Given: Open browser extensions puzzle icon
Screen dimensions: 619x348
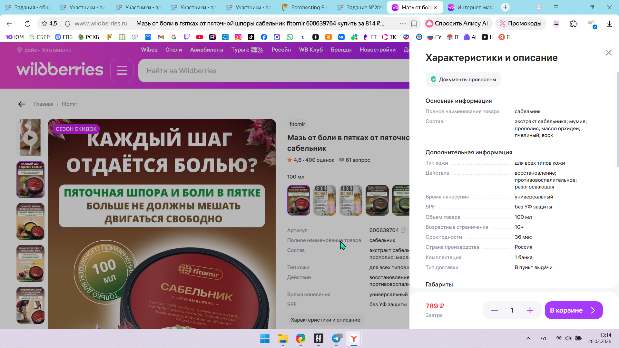Looking at the screenshot, I should point(574,24).
